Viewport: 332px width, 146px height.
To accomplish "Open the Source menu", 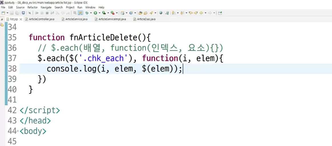I will [20, 7].
